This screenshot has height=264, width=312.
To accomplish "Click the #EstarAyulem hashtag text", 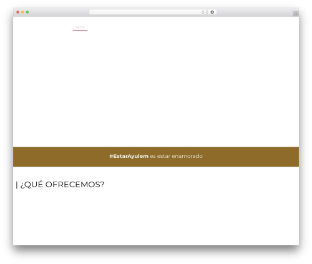I will click(x=129, y=156).
